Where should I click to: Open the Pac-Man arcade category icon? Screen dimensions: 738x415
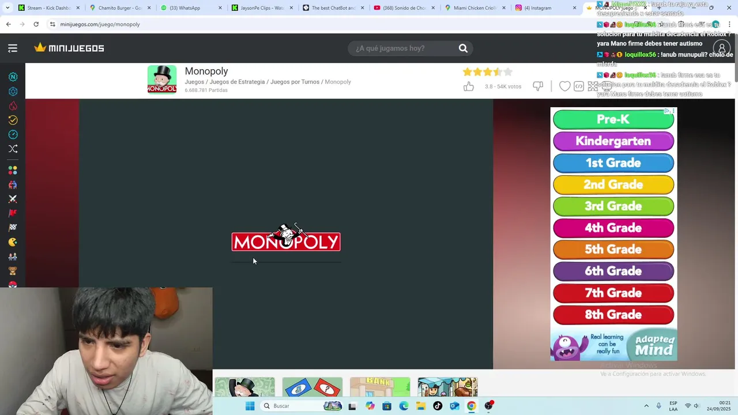tap(13, 242)
